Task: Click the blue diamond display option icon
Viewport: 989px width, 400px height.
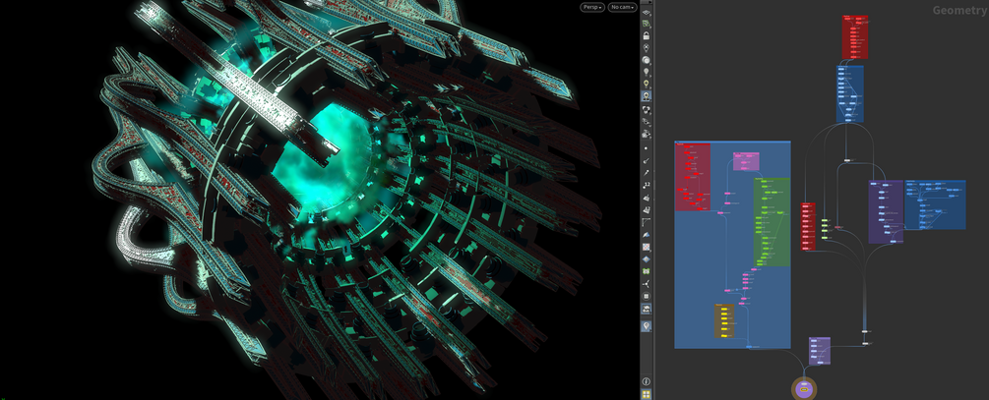Action: 646,258
